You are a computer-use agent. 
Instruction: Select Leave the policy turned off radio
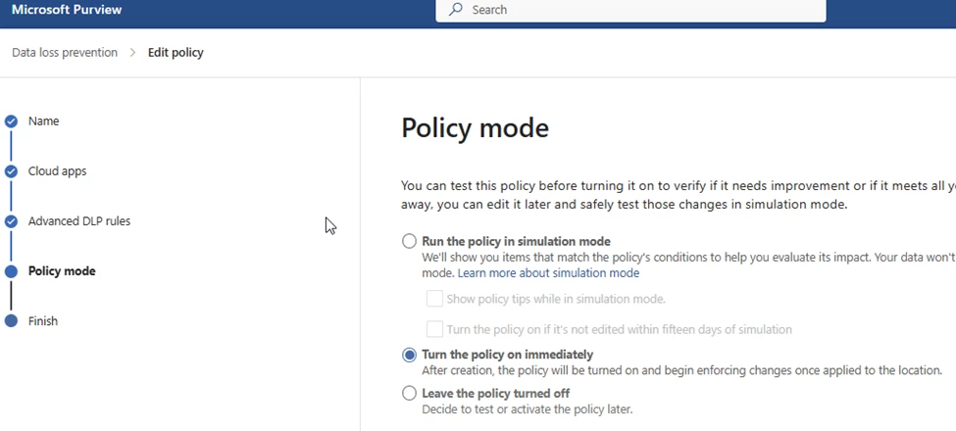pyautogui.click(x=409, y=393)
